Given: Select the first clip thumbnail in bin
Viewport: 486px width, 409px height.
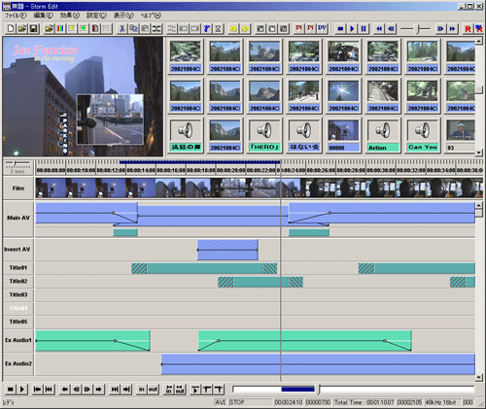Looking at the screenshot, I should [186, 56].
